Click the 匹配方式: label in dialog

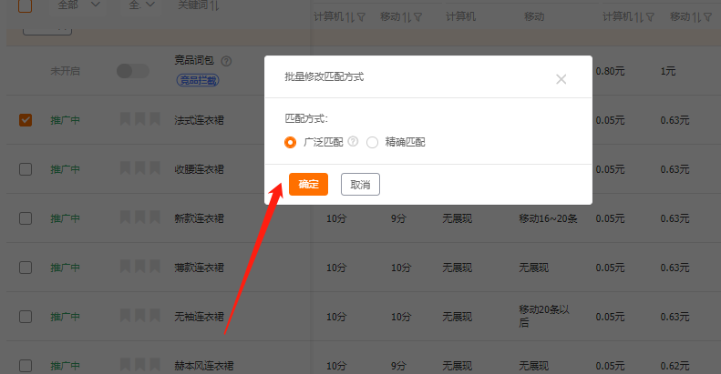coord(306,119)
